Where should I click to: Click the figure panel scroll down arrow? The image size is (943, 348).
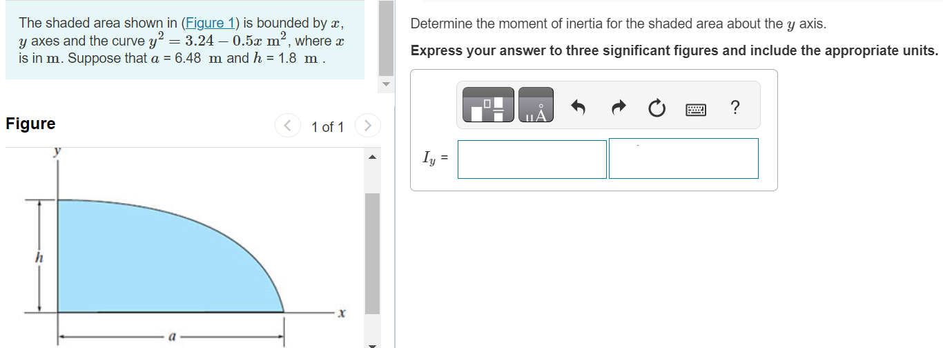point(372,345)
